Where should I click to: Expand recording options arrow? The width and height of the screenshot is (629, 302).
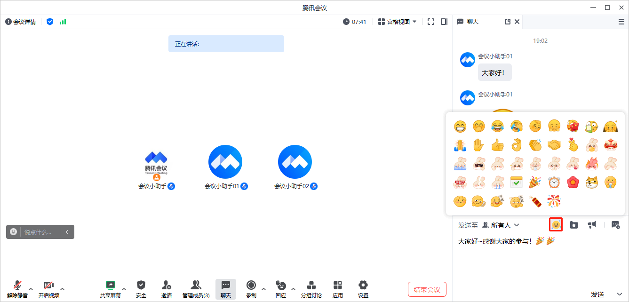tap(263, 289)
